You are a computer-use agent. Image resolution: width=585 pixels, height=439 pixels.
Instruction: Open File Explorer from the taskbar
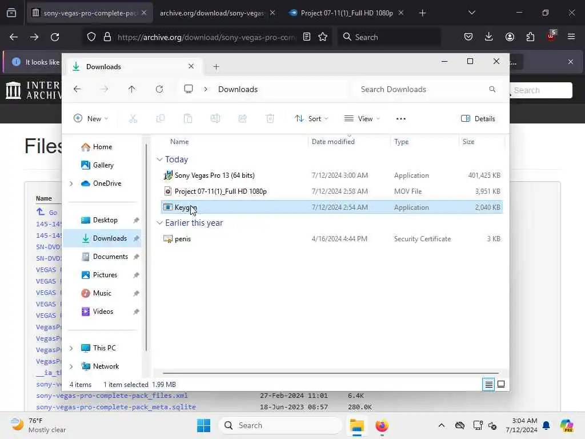coord(356,425)
